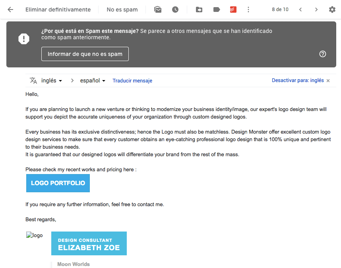View the older conversation

316,9
